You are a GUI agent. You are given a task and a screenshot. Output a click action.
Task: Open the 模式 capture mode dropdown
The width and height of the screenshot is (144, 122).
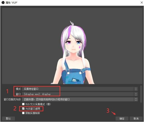pyautogui.click(x=80, y=89)
